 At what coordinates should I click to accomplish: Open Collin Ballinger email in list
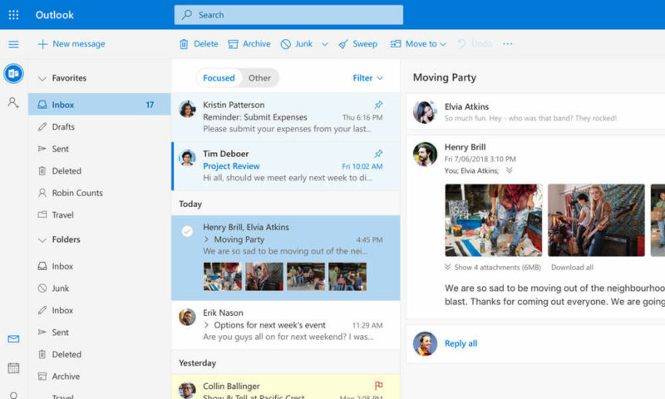coord(286,387)
